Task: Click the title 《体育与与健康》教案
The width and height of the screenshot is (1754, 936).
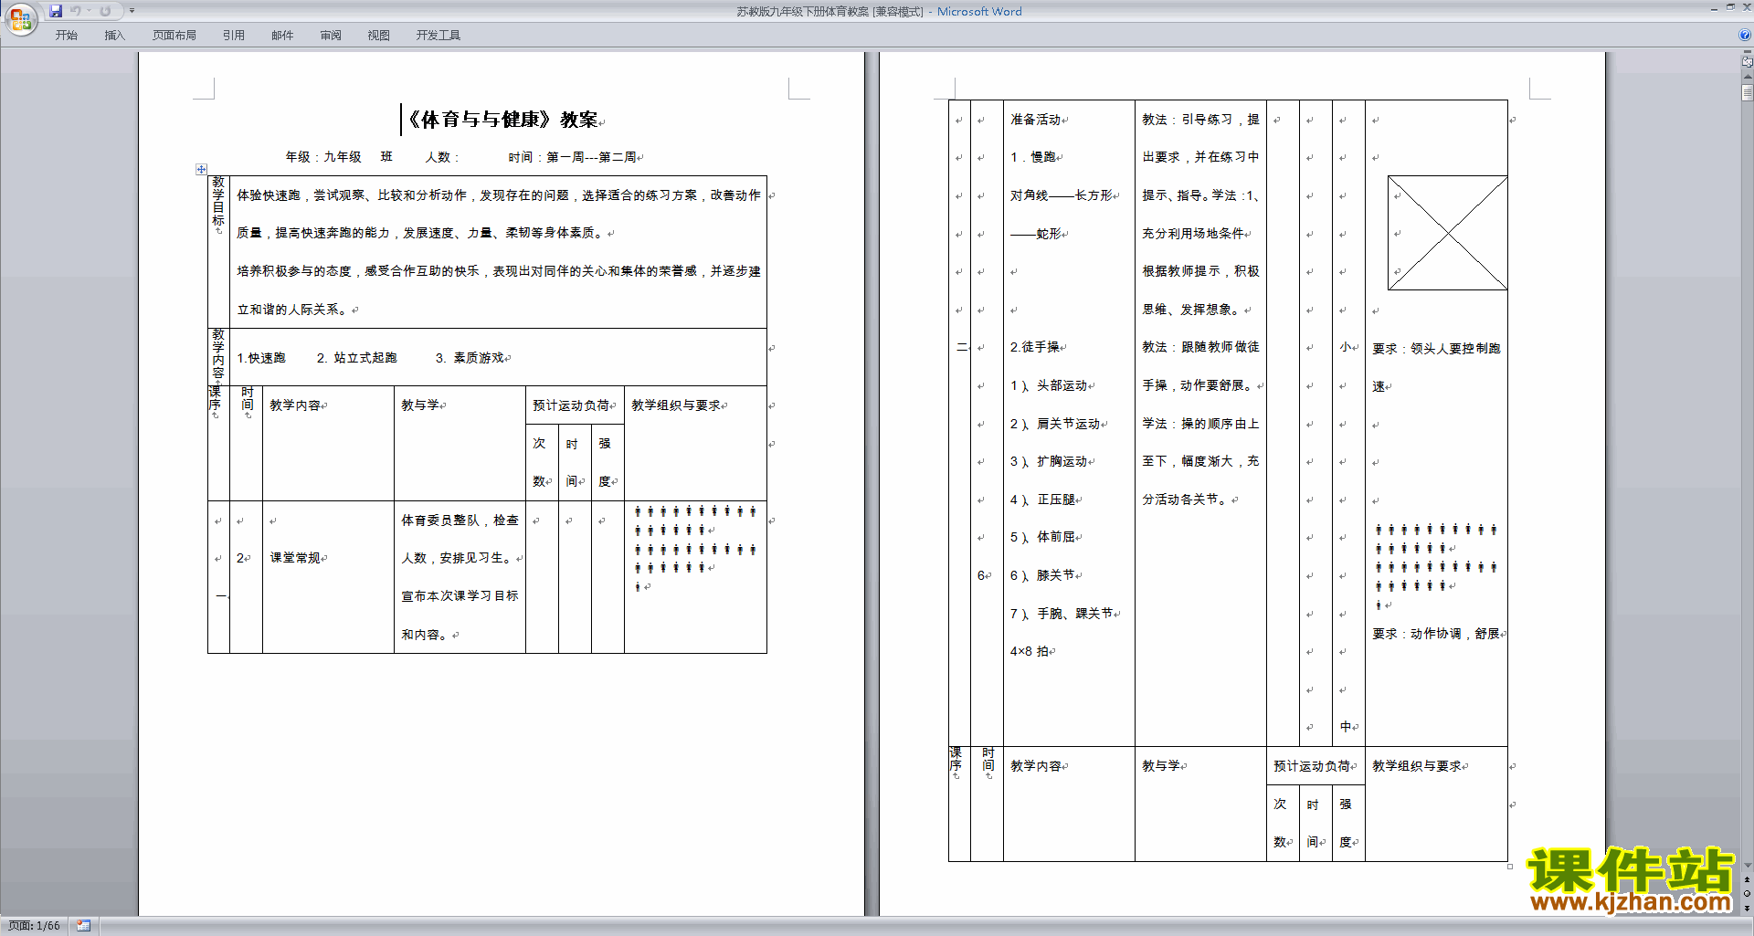Action: pos(501,120)
